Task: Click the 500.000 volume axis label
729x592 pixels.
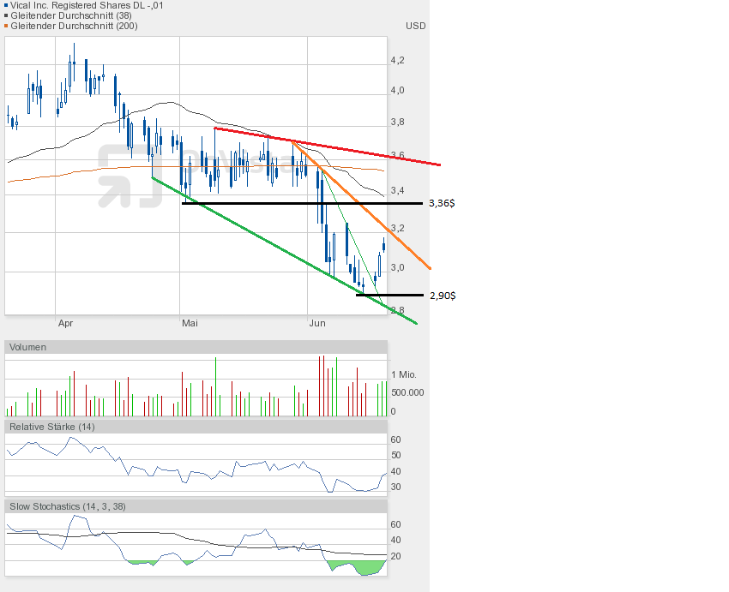Action: click(406, 392)
